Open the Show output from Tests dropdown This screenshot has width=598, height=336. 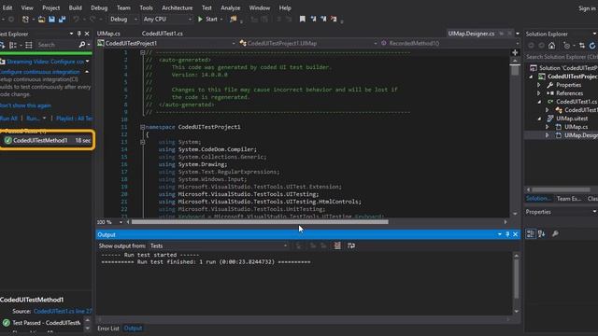click(x=220, y=246)
